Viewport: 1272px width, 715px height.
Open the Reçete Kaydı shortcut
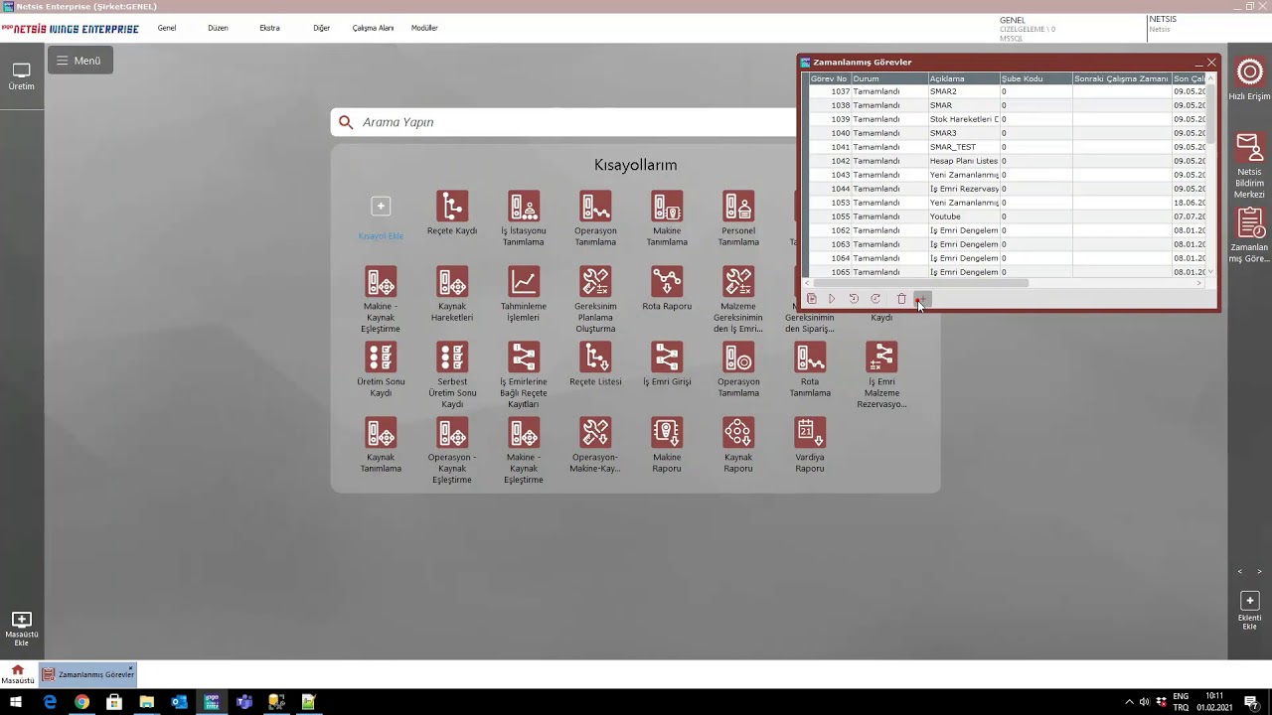coord(452,213)
